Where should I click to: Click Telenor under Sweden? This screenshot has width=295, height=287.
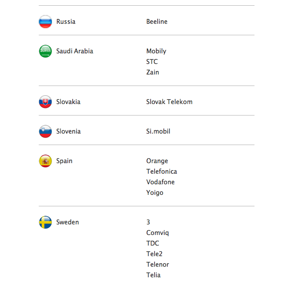pyautogui.click(x=158, y=265)
